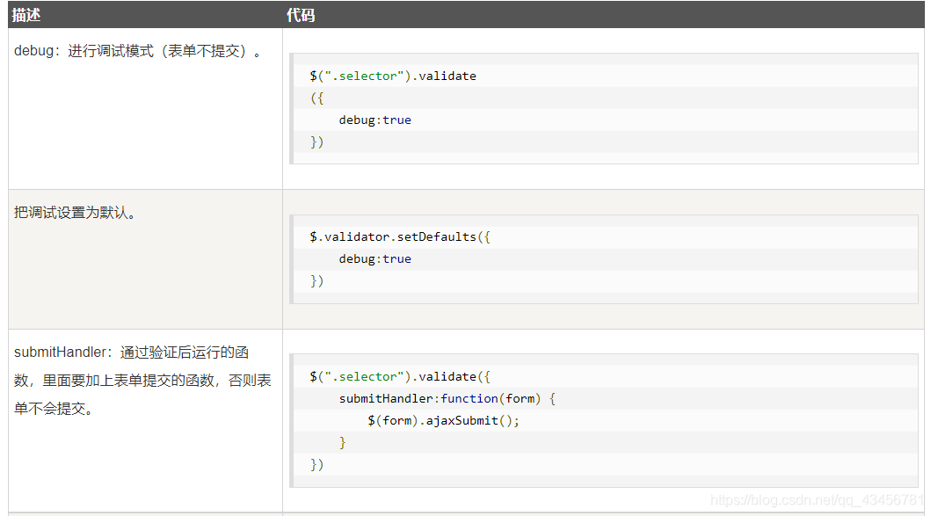
Task: Click the ({ line in the first code block
Action: pyautogui.click(x=317, y=98)
